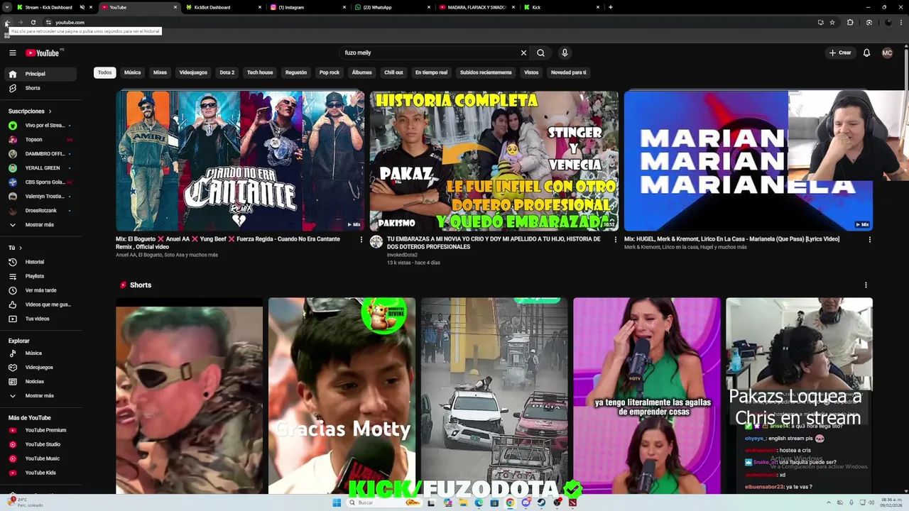
Task: Select the Tech house filter chip
Action: pyautogui.click(x=260, y=72)
